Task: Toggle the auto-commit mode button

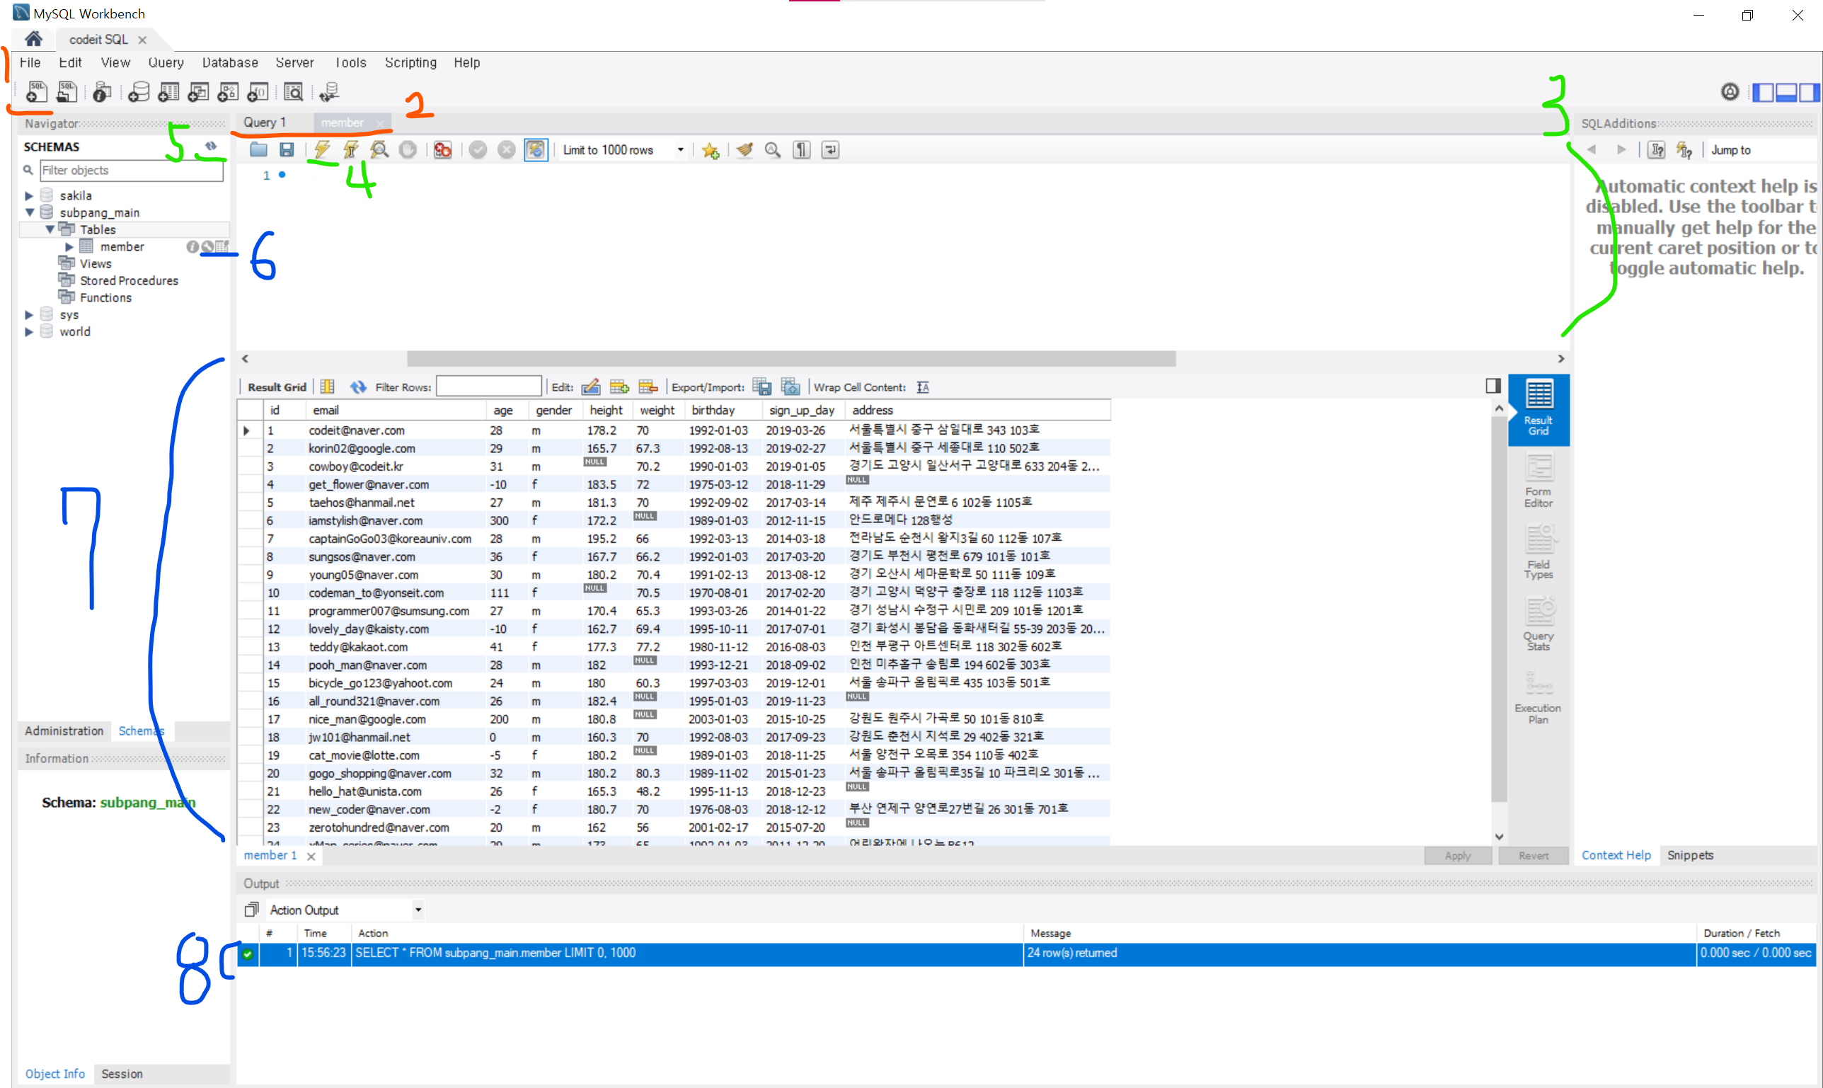Action: click(536, 149)
